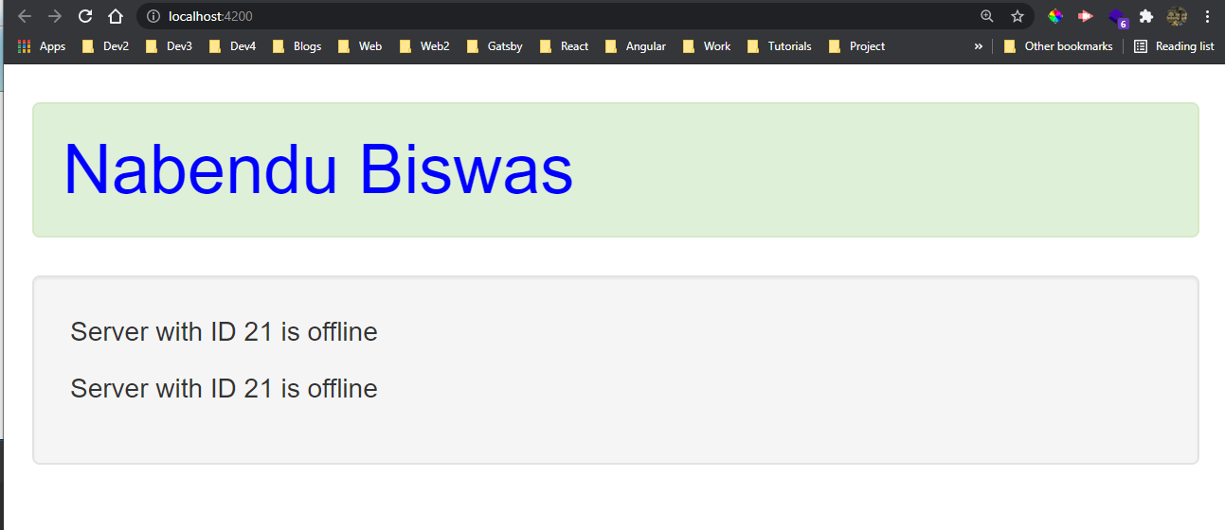Screen dimensions: 1225x530
Task: Open the Tutorials bookmark folder
Action: 780,46
